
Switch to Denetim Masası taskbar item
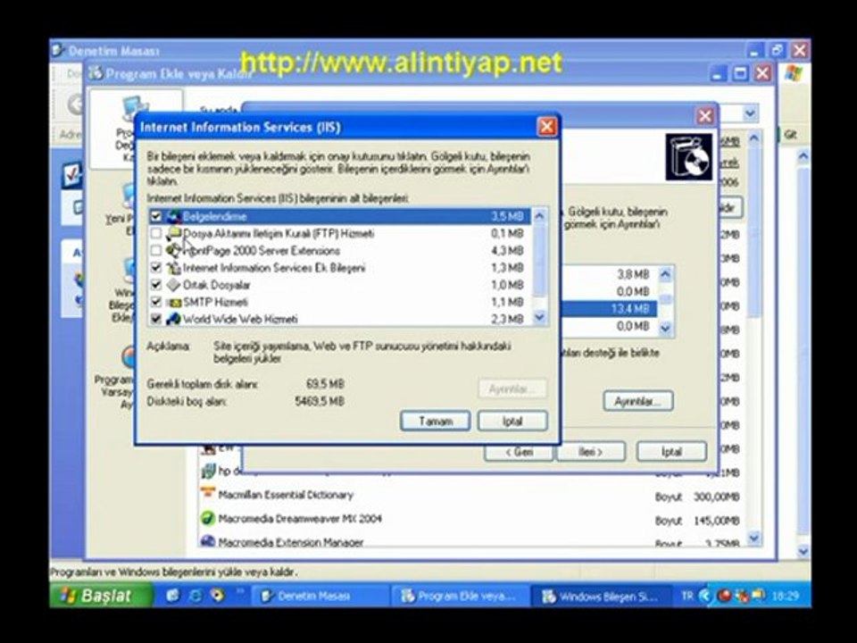pyautogui.click(x=320, y=596)
